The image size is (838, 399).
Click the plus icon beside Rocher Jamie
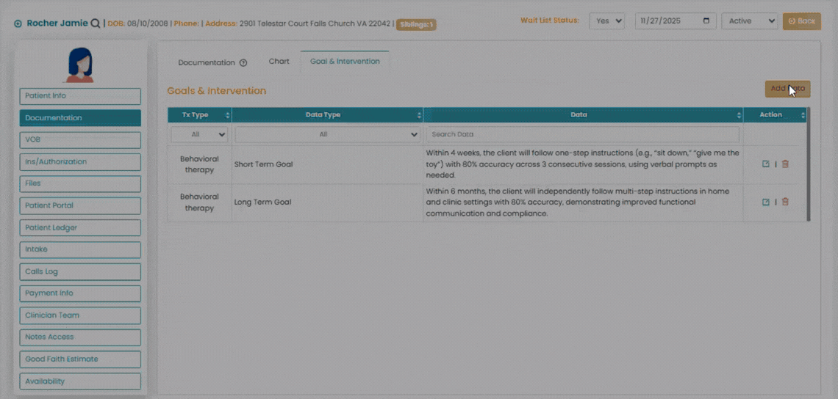(18, 23)
